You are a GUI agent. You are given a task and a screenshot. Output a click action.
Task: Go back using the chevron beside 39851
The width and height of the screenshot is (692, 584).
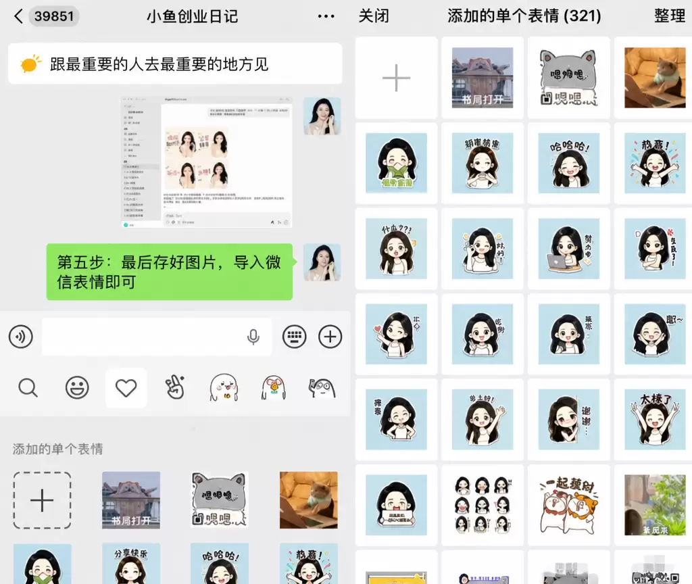click(x=18, y=16)
